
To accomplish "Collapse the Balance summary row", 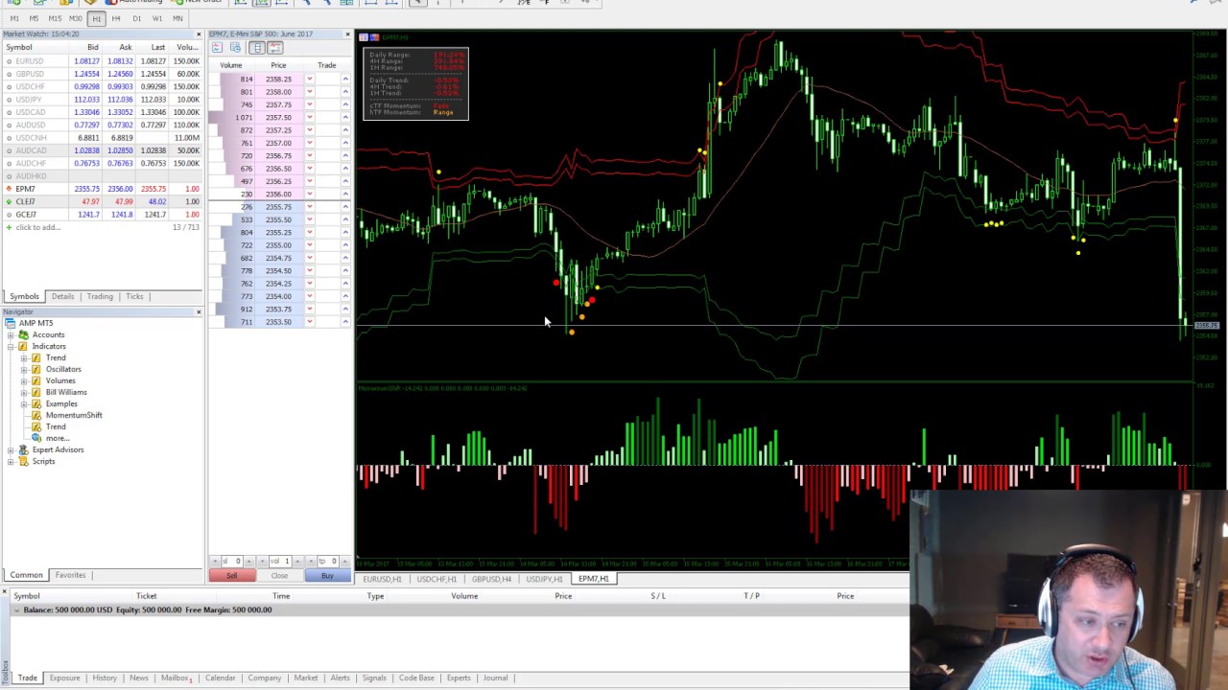I will click(x=16, y=610).
